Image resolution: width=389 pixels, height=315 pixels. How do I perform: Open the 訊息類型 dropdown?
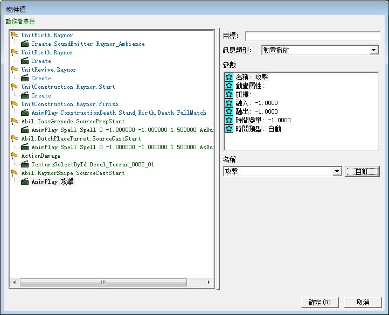click(373, 50)
